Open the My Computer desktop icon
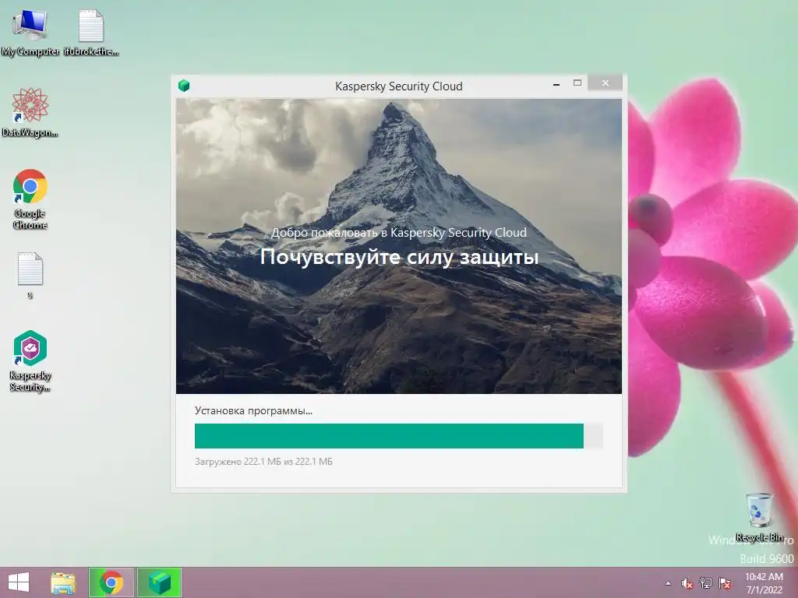798x598 pixels. [30, 33]
